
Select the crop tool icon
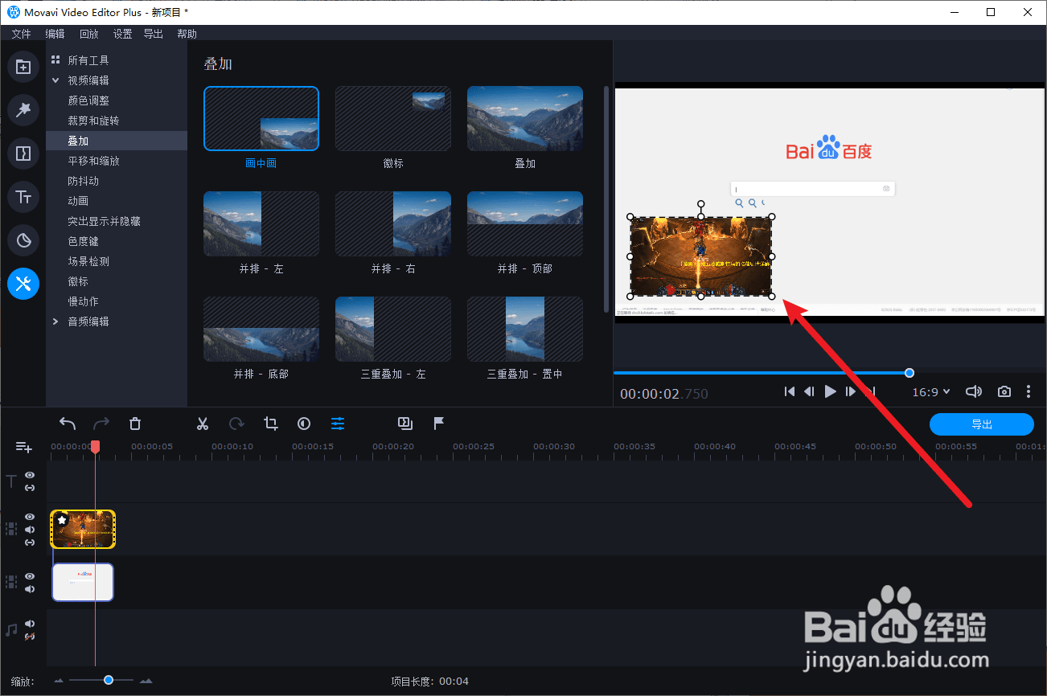click(x=271, y=424)
